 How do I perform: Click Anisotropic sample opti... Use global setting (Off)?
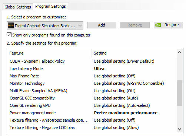[x=114, y=120]
